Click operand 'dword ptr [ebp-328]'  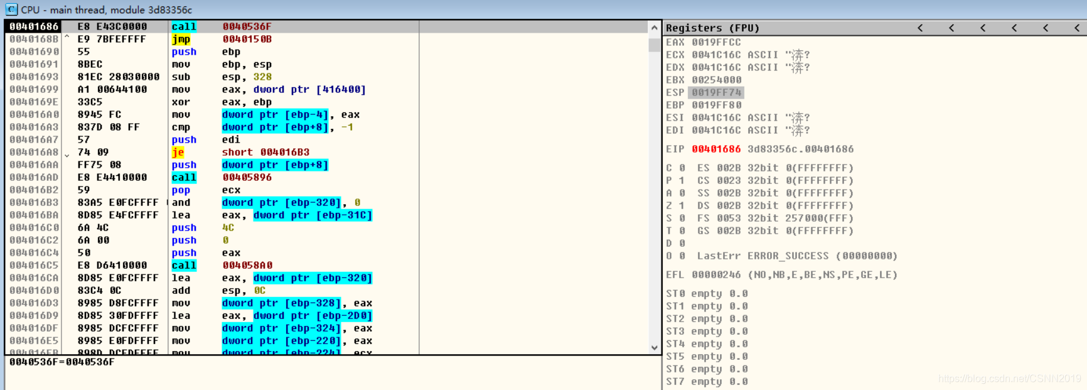point(281,303)
